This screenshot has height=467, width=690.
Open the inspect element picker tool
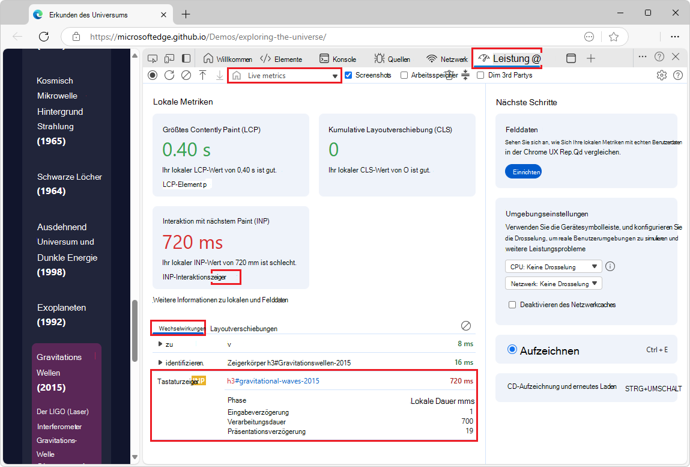click(153, 58)
